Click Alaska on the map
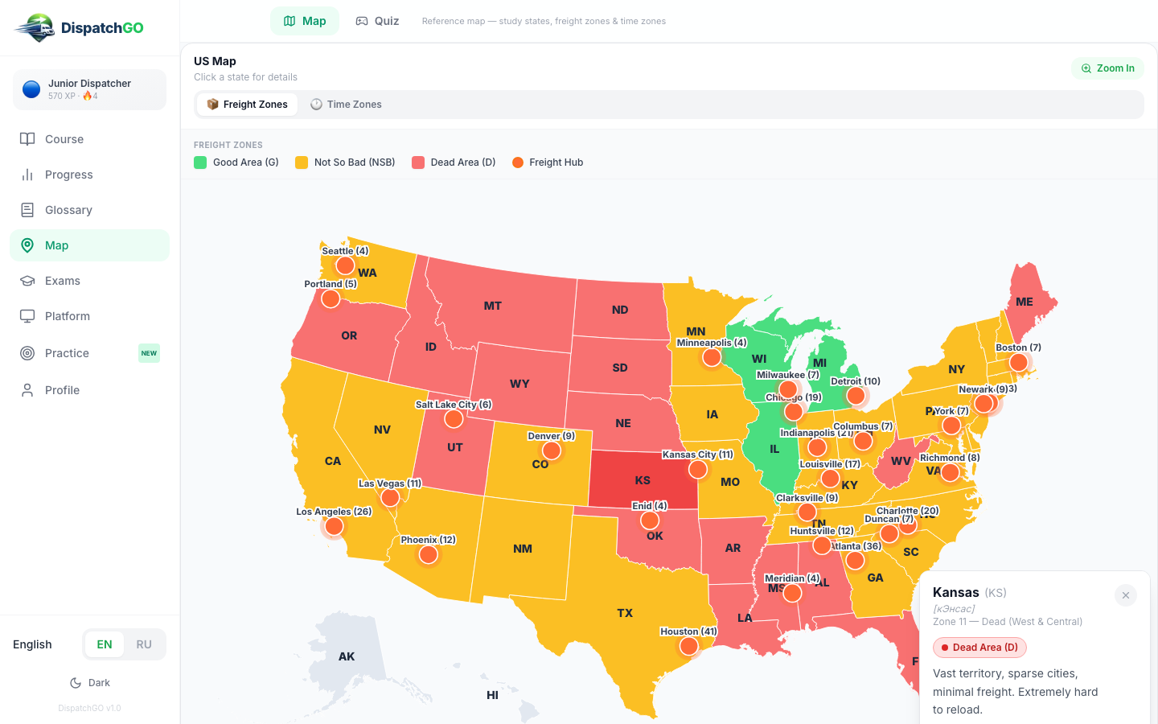 point(347,656)
